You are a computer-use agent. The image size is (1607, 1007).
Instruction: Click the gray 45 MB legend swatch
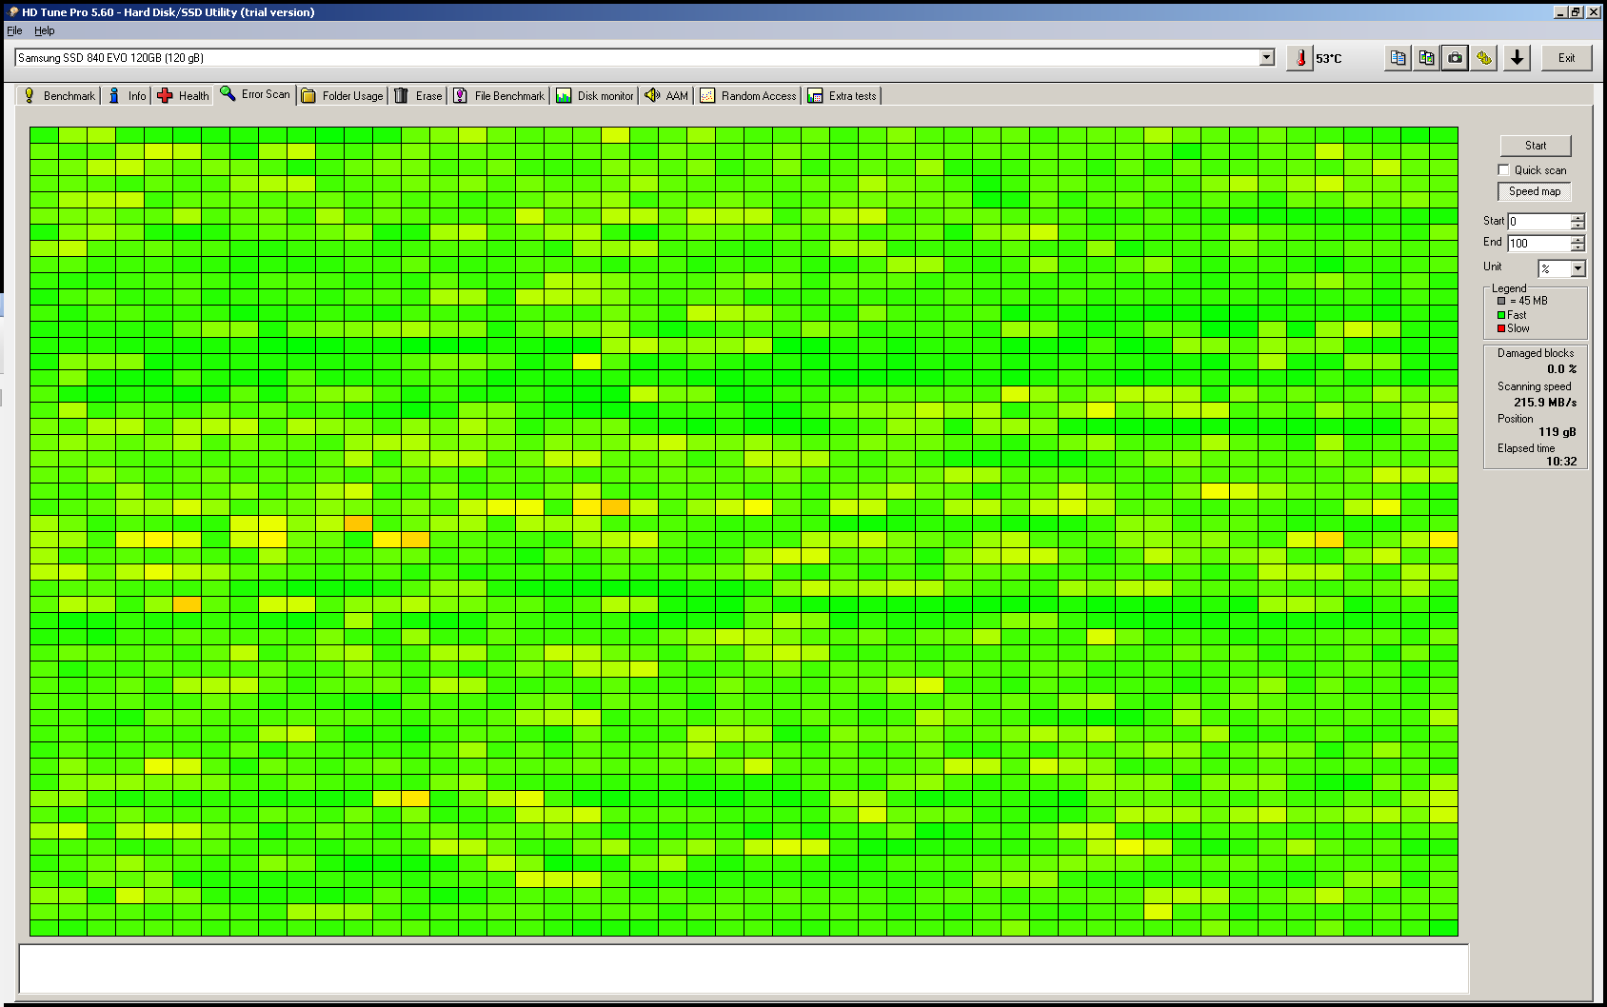coord(1501,301)
